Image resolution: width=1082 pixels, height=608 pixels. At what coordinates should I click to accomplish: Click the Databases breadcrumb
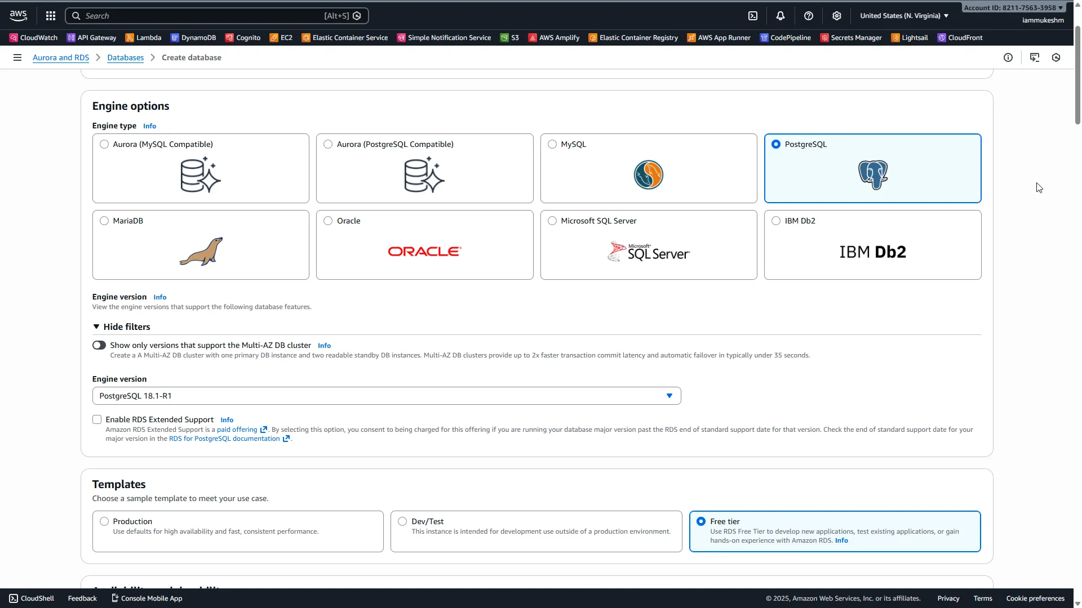point(125,57)
